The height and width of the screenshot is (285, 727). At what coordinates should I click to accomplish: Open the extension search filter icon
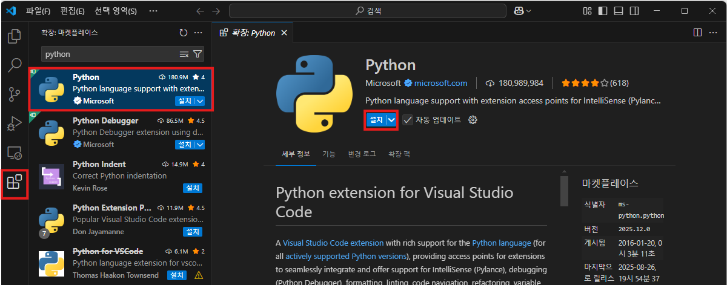(x=198, y=54)
